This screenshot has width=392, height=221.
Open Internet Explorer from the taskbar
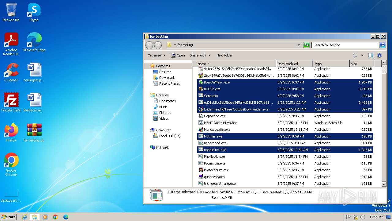pyautogui.click(x=24, y=217)
